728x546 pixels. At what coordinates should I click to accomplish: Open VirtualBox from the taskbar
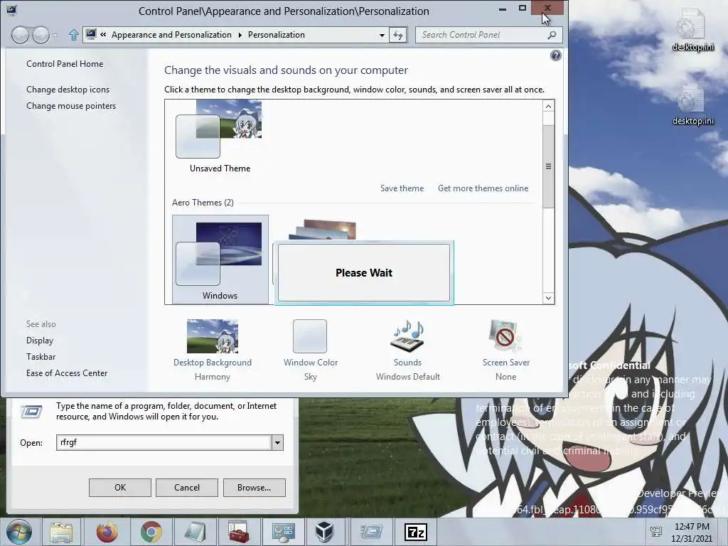tap(324, 532)
